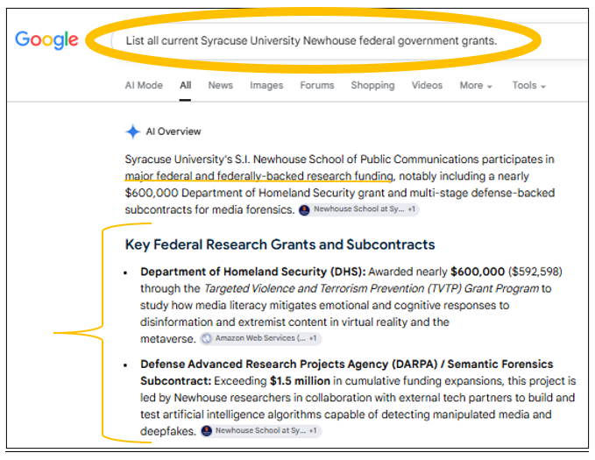Viewport: 595px width, 460px height.
Task: Open Newhouse School source chip after deepfakes
Action: tap(260, 431)
